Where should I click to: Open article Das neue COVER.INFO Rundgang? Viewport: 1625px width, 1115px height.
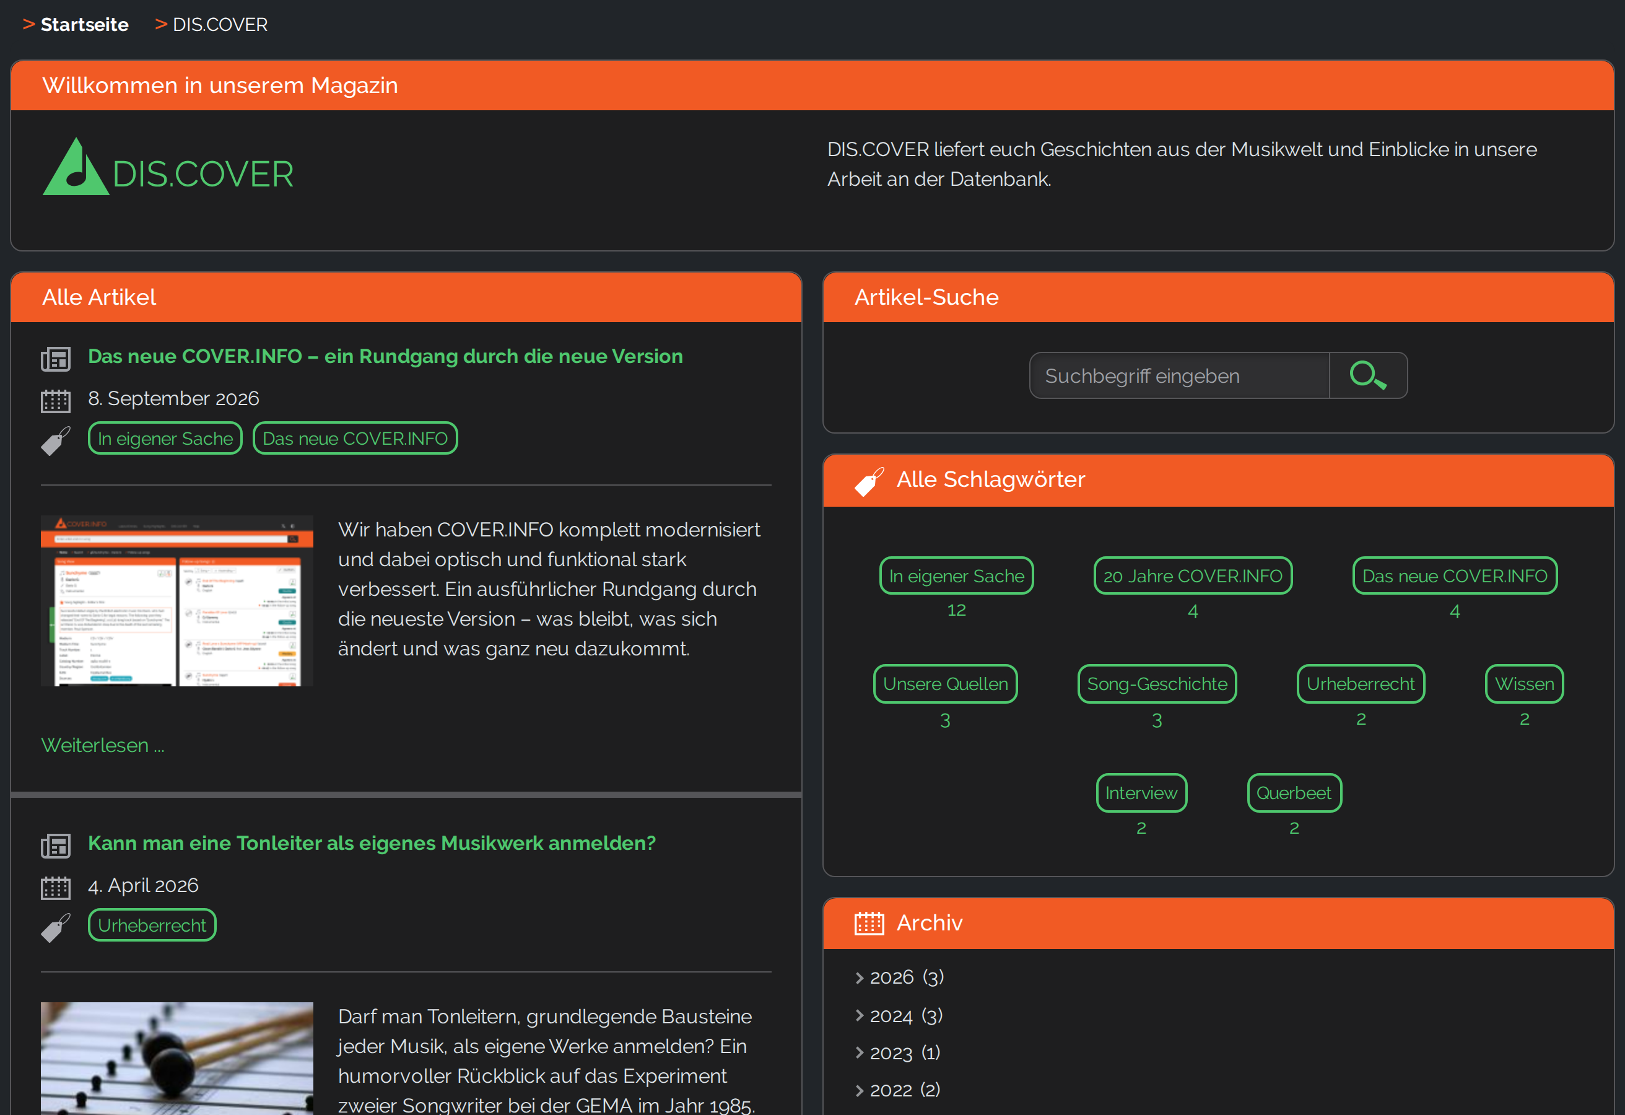tap(385, 356)
